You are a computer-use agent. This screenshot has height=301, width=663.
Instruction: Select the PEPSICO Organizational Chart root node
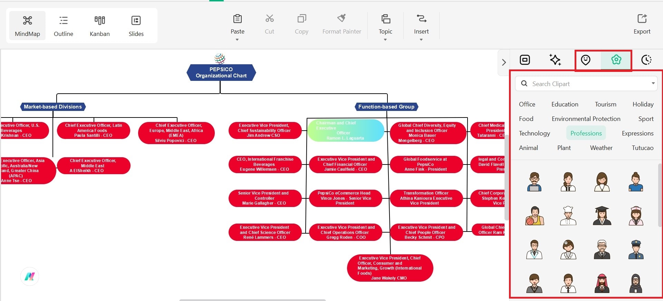coord(221,73)
